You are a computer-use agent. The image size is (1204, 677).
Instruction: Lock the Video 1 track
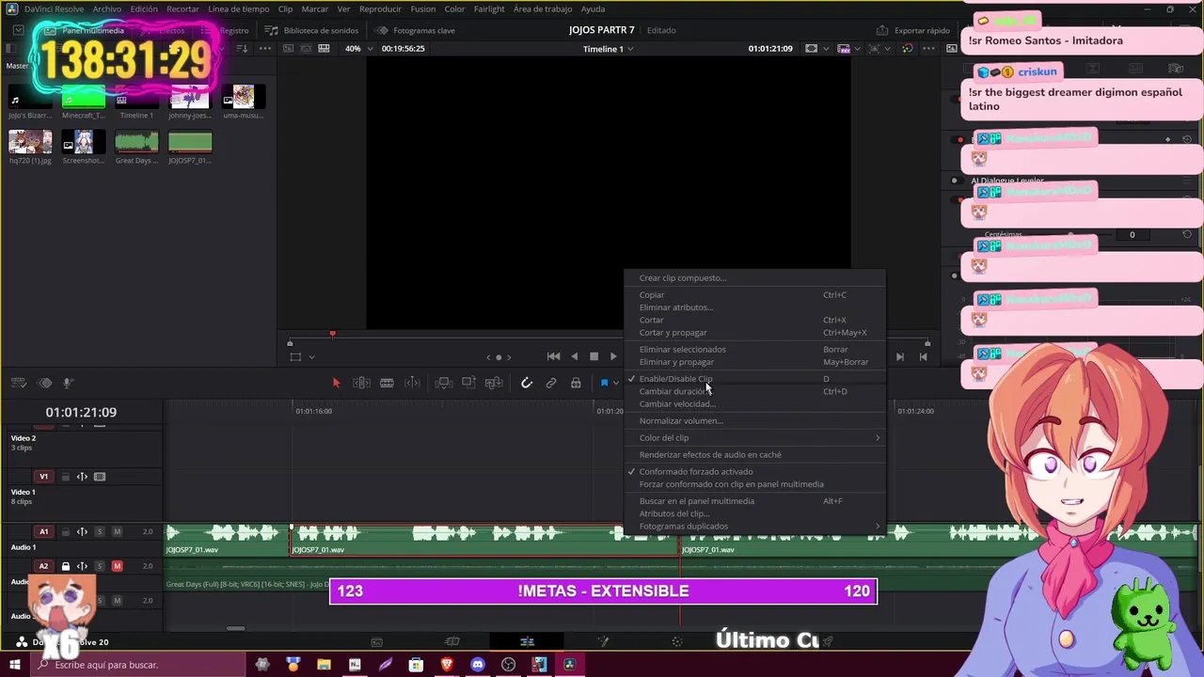(66, 477)
